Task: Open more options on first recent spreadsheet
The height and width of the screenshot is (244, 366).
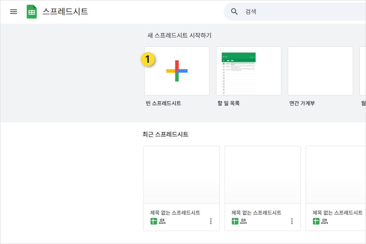Action: pos(211,221)
